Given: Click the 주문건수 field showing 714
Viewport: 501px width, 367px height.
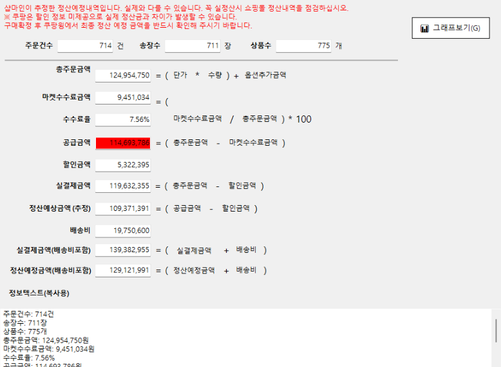Looking at the screenshot, I should point(85,46).
